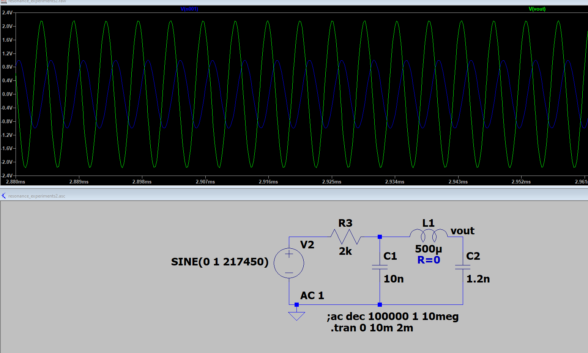588x353 pixels.
Task: Click the 2.925ms time axis label
Action: coord(332,182)
